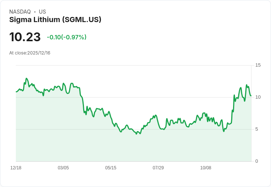Select the 07/29 date label on the x-axis
The height and width of the screenshot is (187, 271).
158,168
